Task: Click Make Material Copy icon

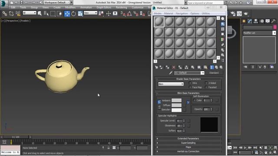Action: click(180, 68)
